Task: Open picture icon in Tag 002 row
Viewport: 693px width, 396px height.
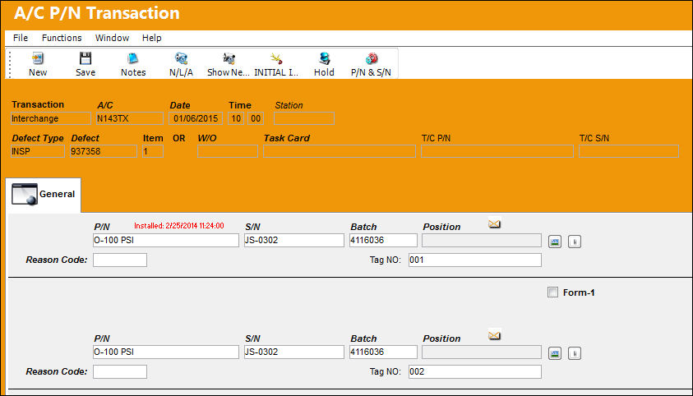Action: (x=555, y=353)
